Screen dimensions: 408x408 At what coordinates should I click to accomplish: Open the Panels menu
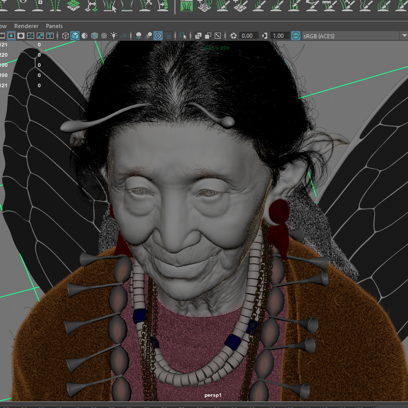tap(54, 25)
